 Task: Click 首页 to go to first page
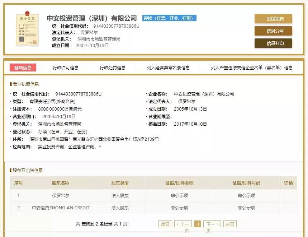165,224
